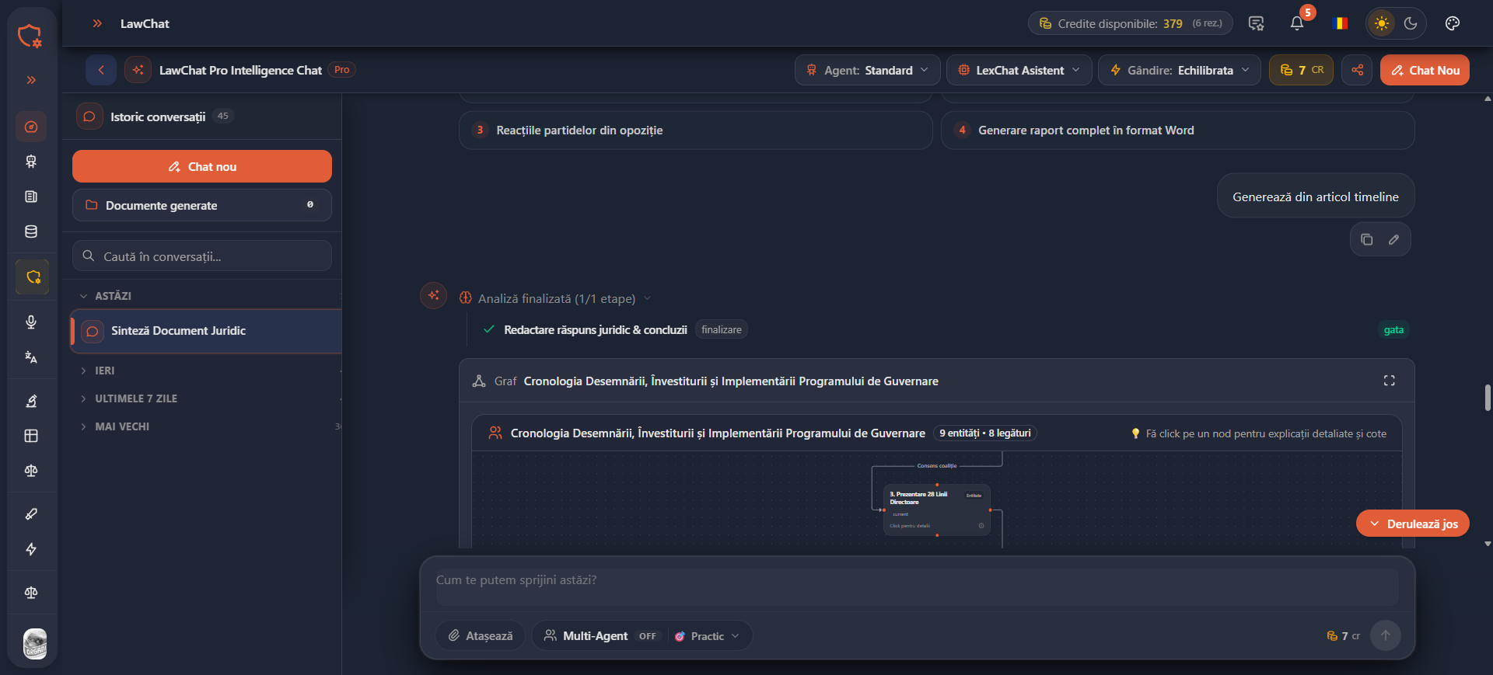This screenshot has width=1493, height=675.
Task: Click the Atașează attach button
Action: (x=481, y=635)
